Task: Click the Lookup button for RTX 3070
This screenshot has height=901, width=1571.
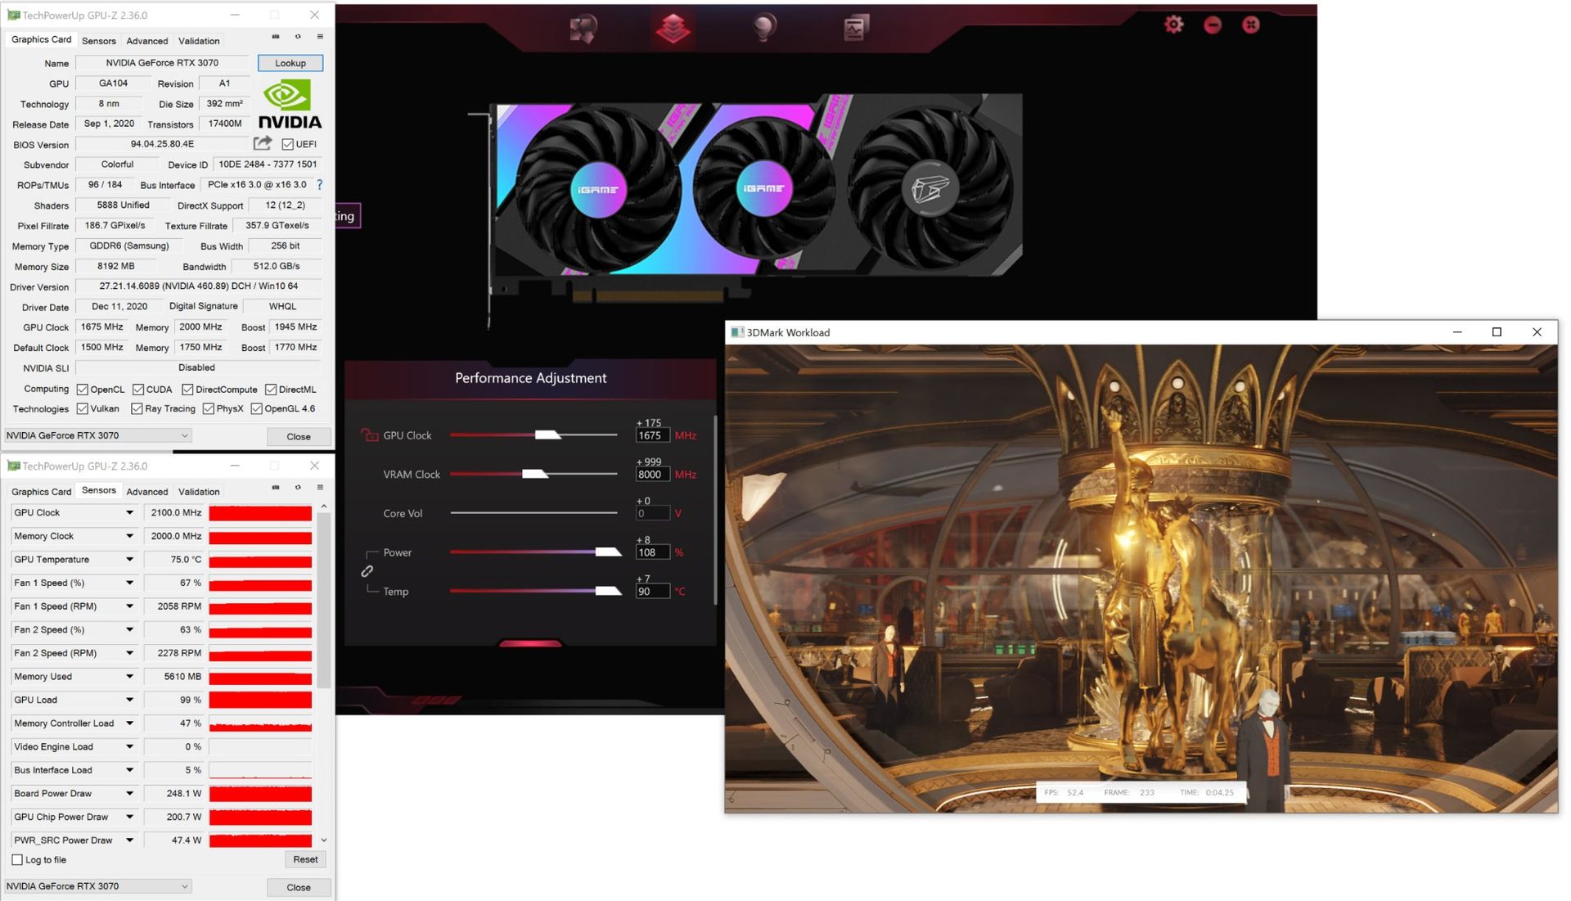Action: [290, 63]
